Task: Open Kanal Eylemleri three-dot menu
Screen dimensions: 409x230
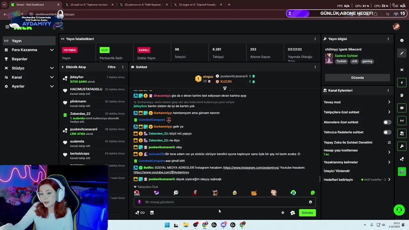Action: click(x=388, y=90)
